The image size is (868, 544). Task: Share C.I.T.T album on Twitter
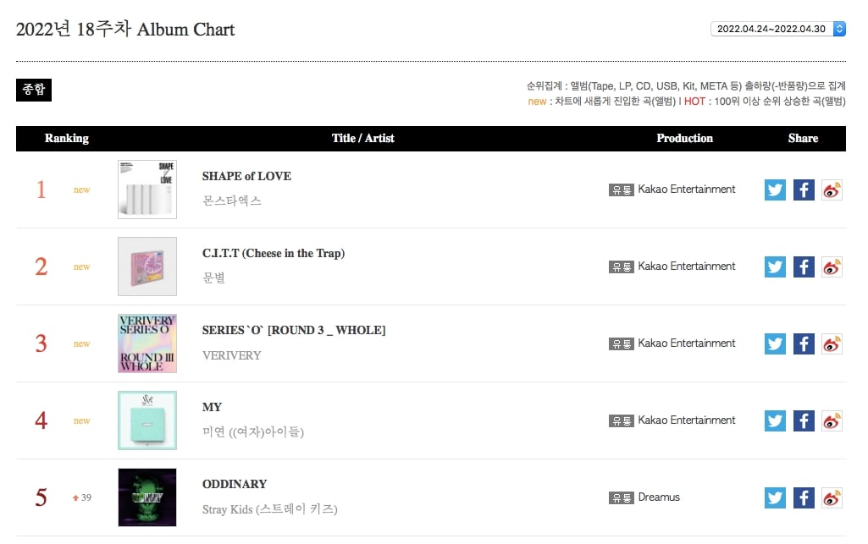click(775, 267)
